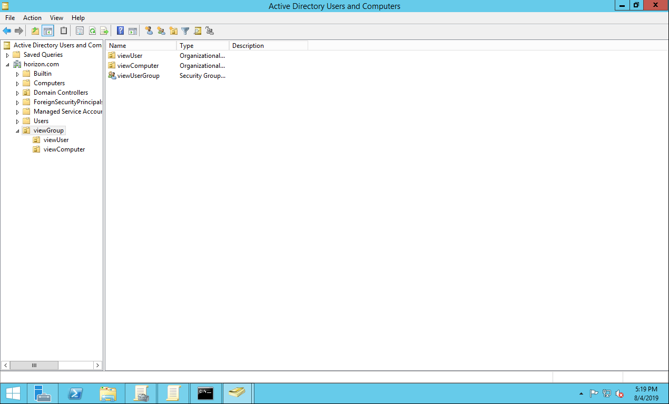Screen dimensions: 669x404
Task: Open PowerShell from the taskbar
Action: tap(76, 393)
